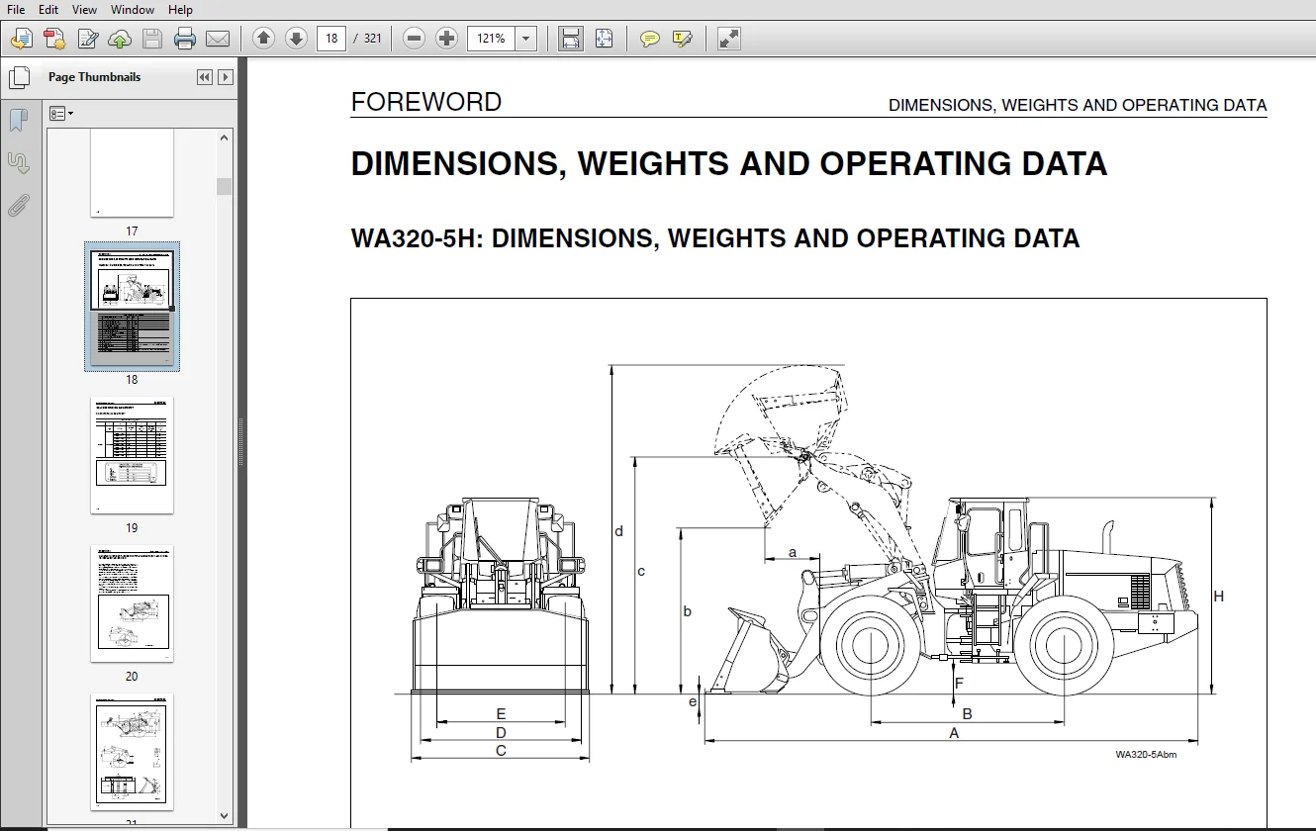Select page 18 thumbnail
Screen dimensions: 1316x831
tap(132, 307)
